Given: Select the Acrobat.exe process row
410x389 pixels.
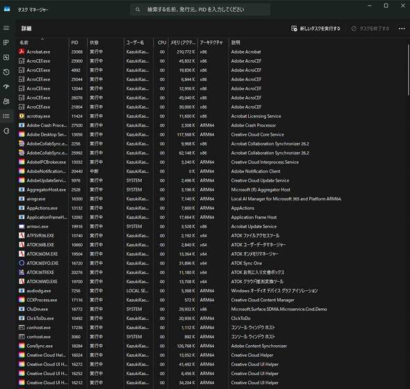Looking at the screenshot, I should coord(212,51).
